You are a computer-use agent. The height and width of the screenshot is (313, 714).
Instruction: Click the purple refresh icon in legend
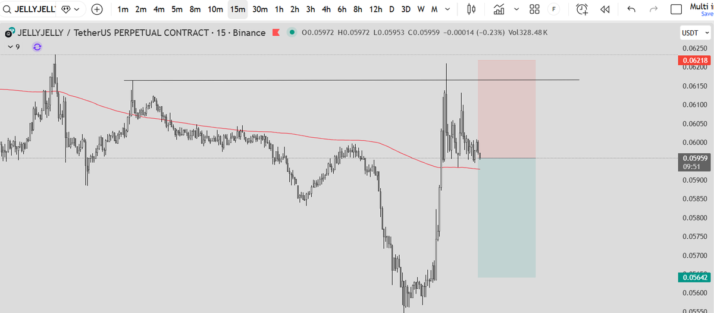pos(37,46)
